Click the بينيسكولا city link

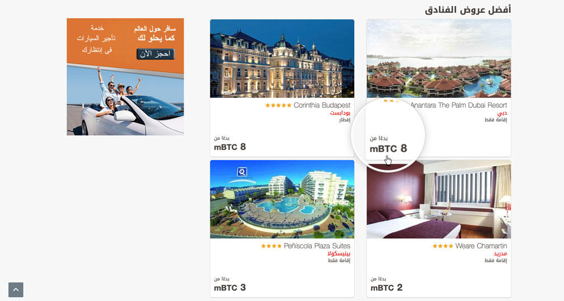339,253
